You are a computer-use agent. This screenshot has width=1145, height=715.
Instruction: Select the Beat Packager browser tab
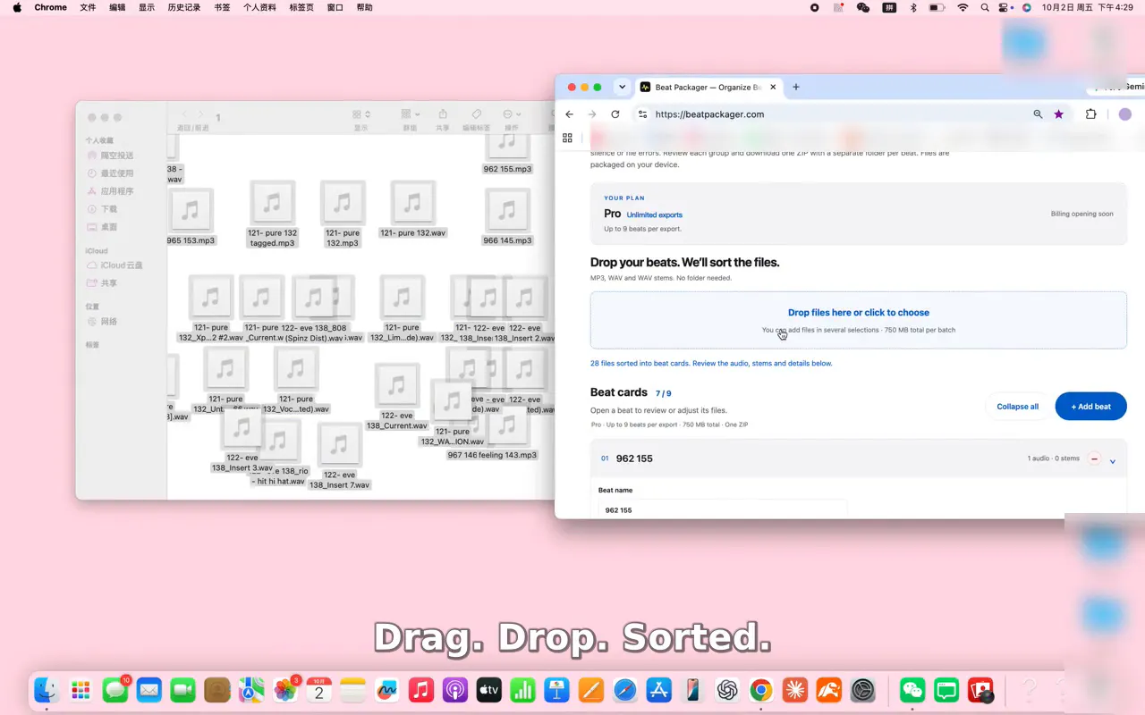(707, 87)
